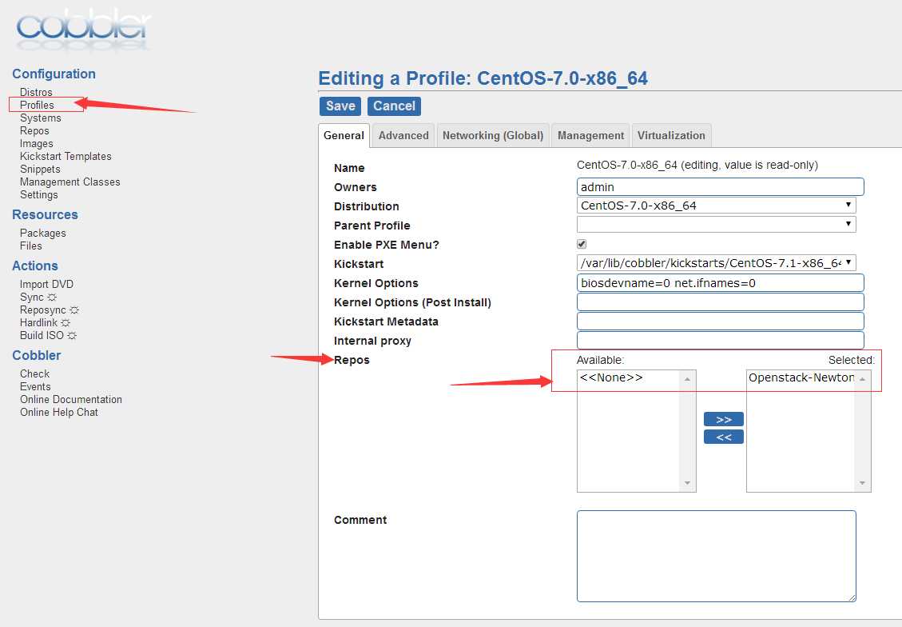Click the Kernel Options (Post Install) field

720,302
